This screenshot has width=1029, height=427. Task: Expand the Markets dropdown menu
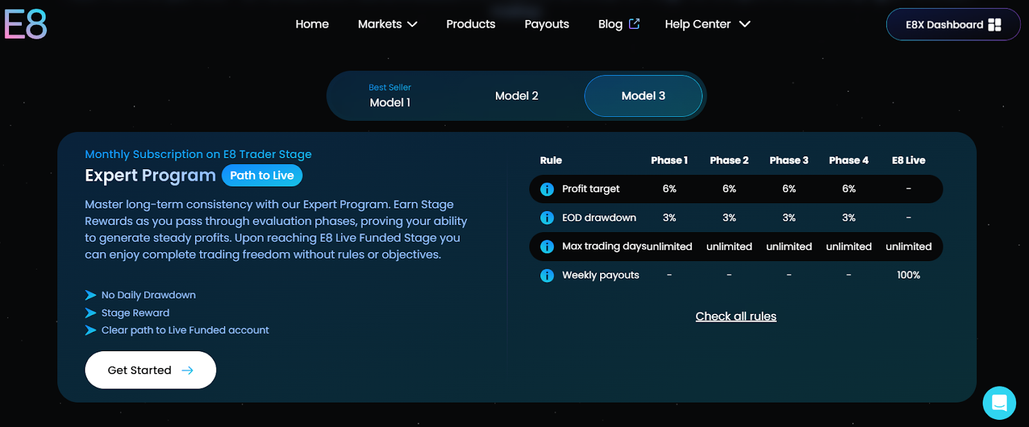pos(387,24)
